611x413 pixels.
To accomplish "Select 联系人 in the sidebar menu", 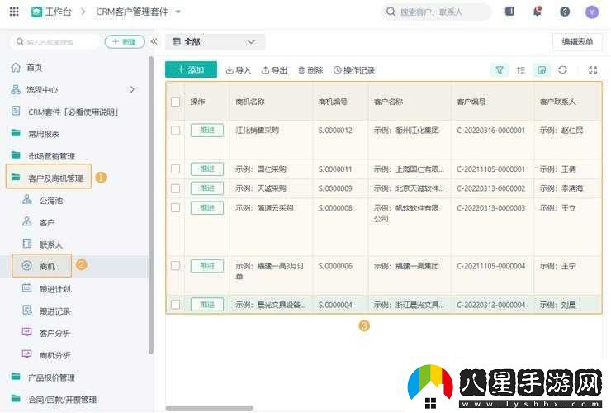I will (x=51, y=244).
